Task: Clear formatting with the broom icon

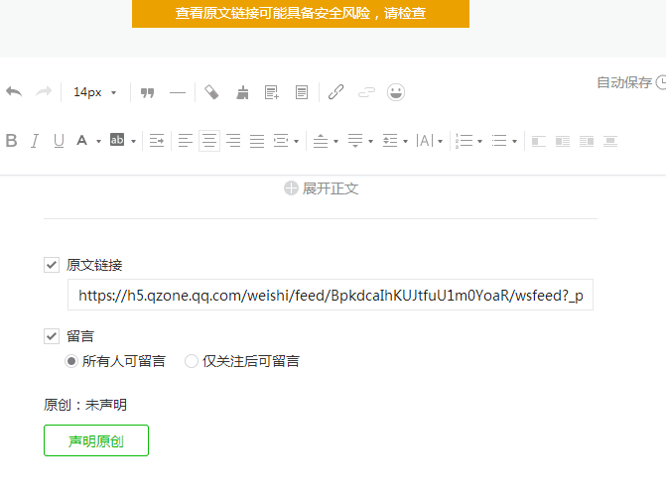Action: click(242, 92)
